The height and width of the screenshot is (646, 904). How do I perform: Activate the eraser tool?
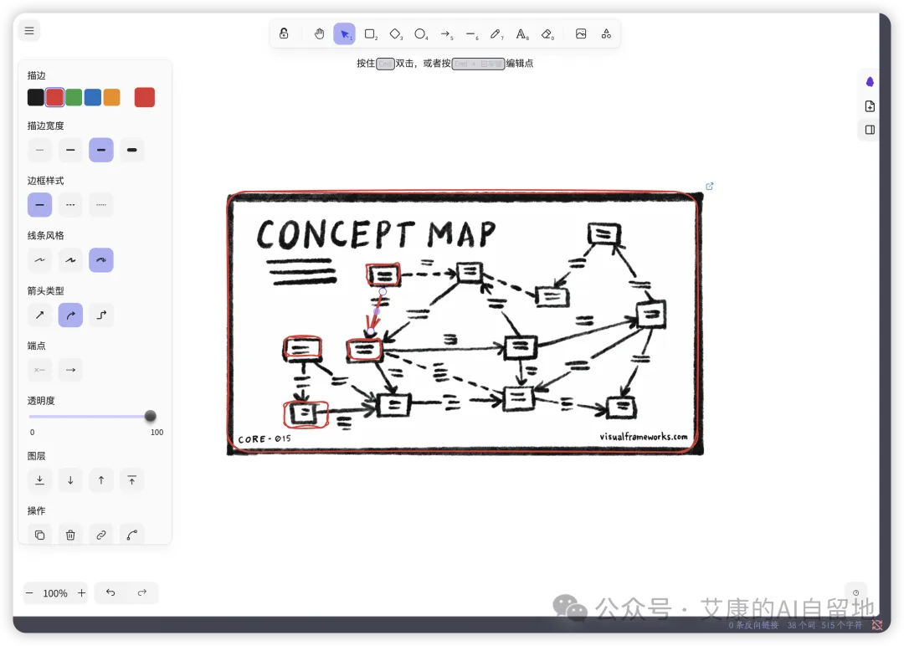[547, 34]
